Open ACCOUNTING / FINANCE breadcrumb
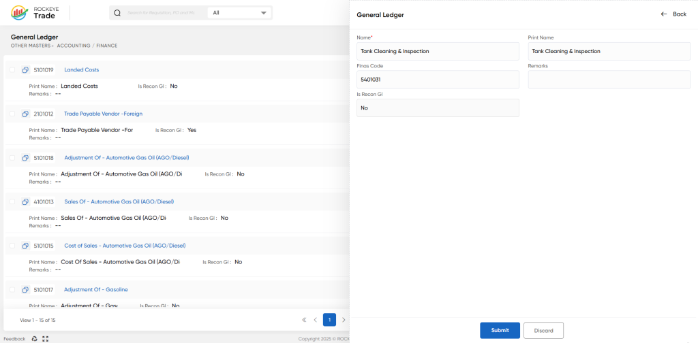 [87, 46]
